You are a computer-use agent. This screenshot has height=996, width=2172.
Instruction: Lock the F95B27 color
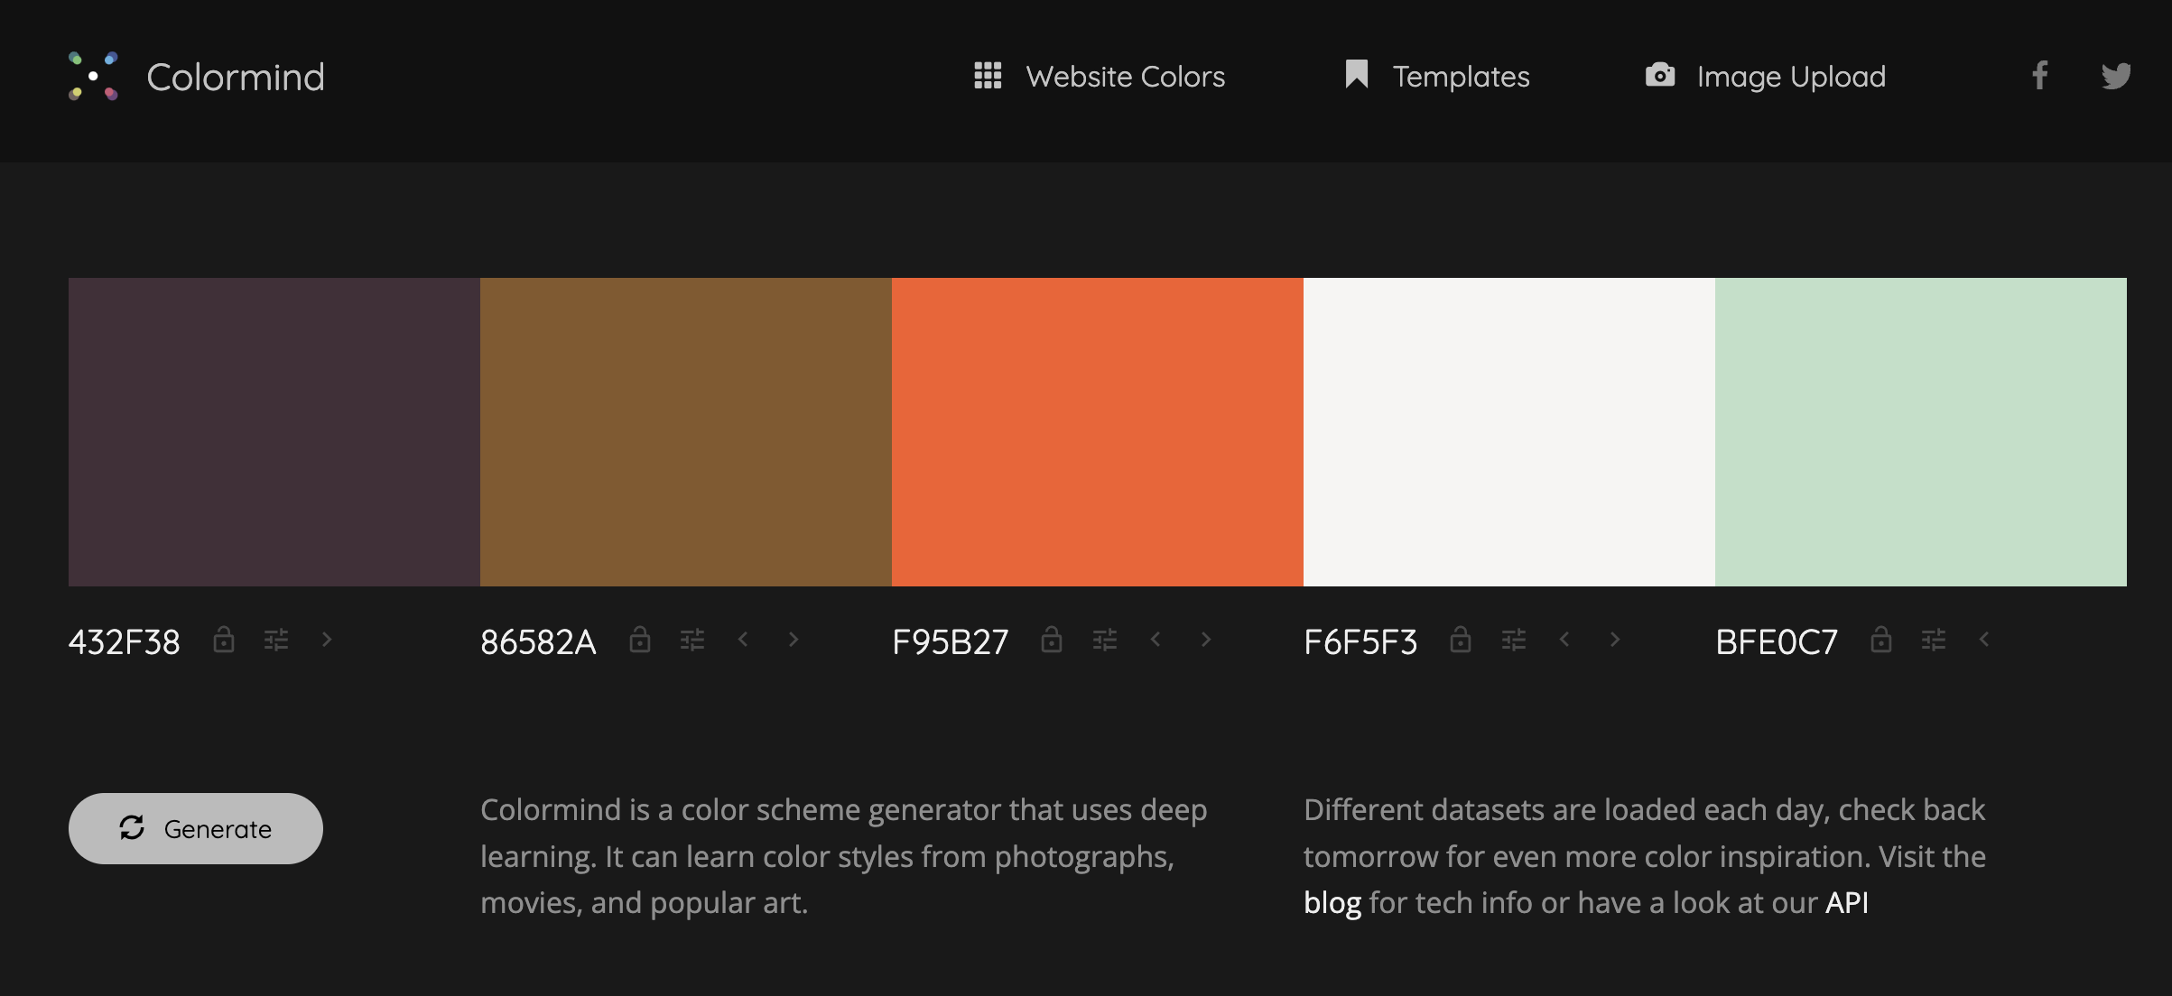[1052, 640]
